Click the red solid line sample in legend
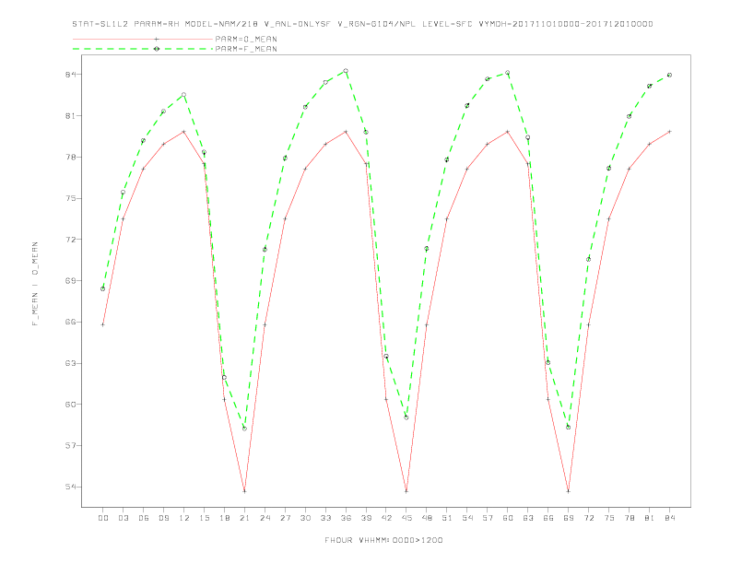Viewport: 730px width, 564px height. pyautogui.click(x=143, y=39)
